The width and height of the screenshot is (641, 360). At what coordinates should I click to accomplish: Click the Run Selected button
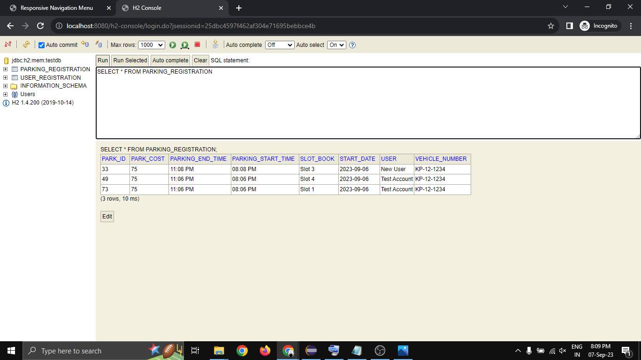[130, 60]
